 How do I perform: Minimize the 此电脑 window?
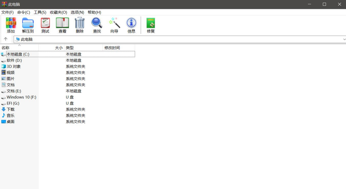[309, 4]
